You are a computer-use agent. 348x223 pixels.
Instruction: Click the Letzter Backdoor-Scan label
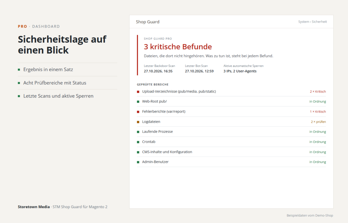(159, 66)
